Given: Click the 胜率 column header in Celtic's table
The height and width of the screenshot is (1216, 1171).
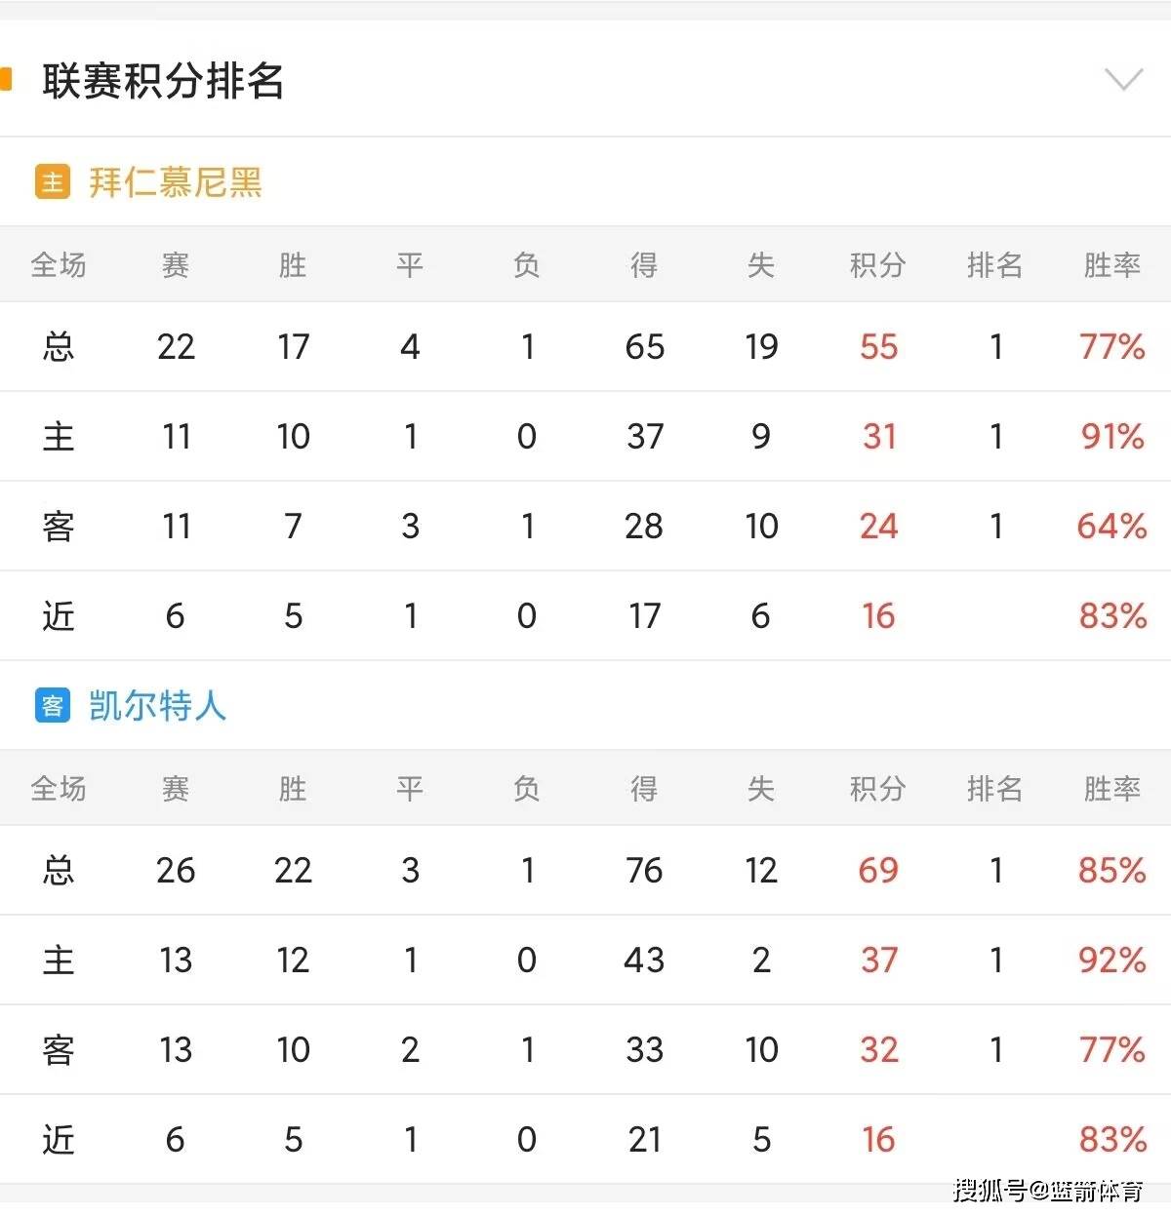Looking at the screenshot, I should [1110, 789].
